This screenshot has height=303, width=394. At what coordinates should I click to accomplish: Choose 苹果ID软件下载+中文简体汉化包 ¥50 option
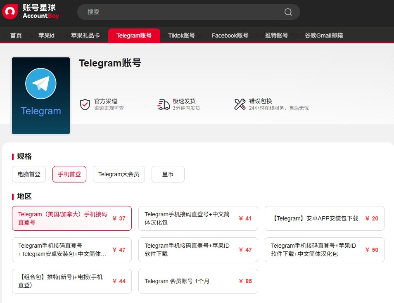point(324,250)
